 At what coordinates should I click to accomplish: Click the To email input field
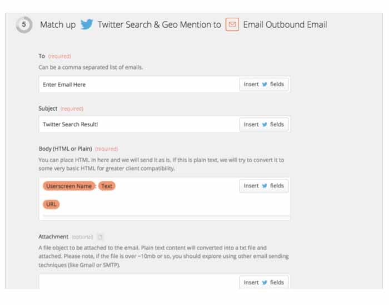[x=139, y=84]
